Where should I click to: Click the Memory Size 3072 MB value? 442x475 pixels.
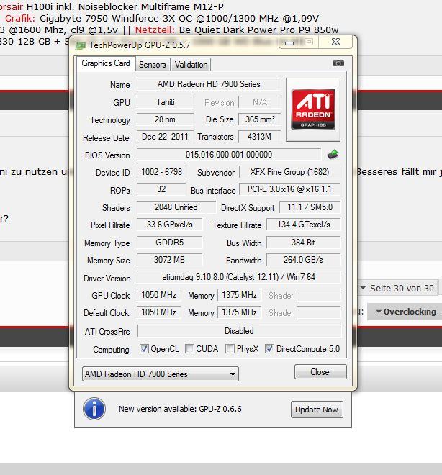[169, 260]
